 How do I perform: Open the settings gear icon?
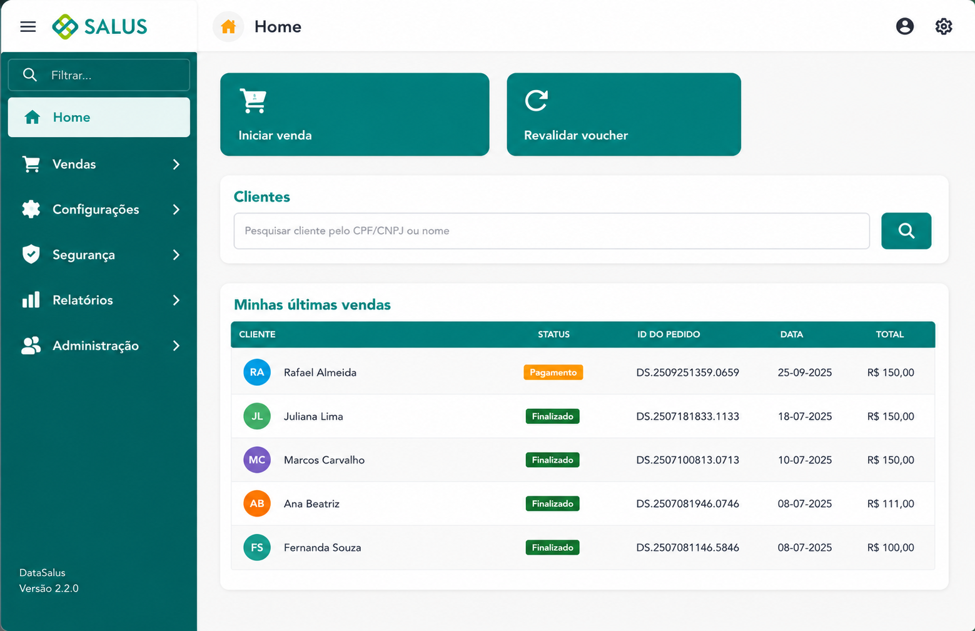click(x=943, y=26)
